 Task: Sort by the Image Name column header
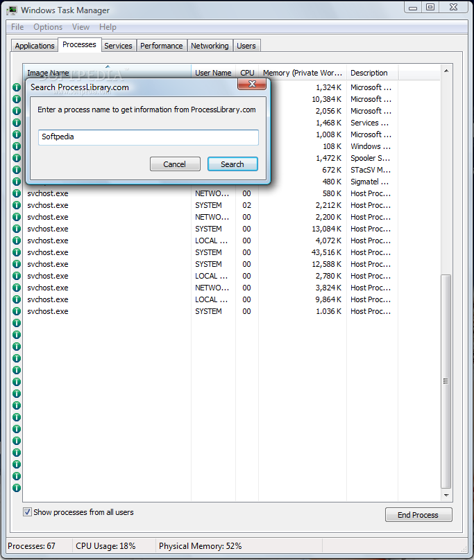[x=107, y=73]
